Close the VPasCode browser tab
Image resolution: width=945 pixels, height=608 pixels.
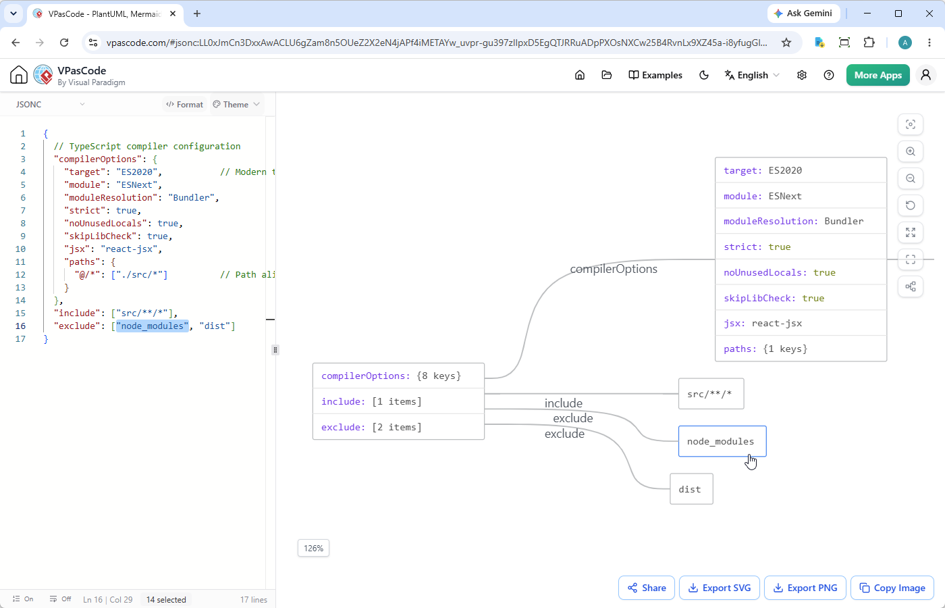coord(173,14)
